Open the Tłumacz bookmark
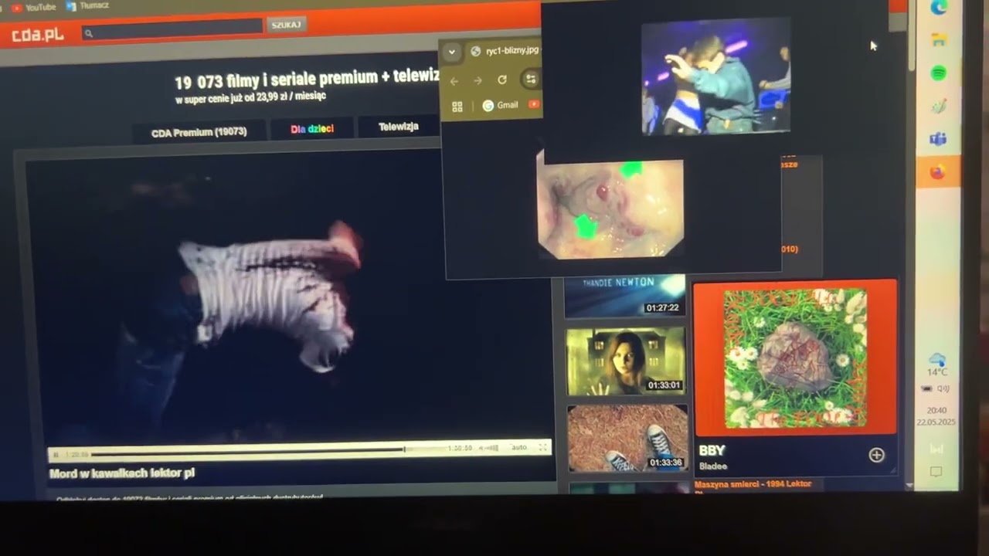Viewport: 989px width, 556px height. pyautogui.click(x=87, y=5)
